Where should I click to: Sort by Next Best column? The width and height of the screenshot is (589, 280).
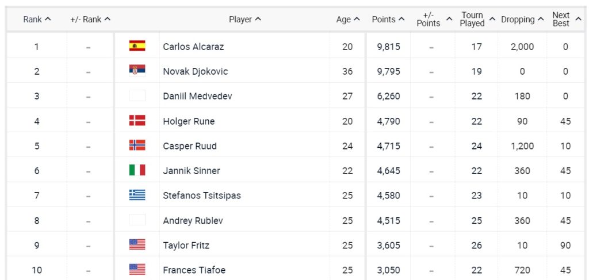click(565, 20)
